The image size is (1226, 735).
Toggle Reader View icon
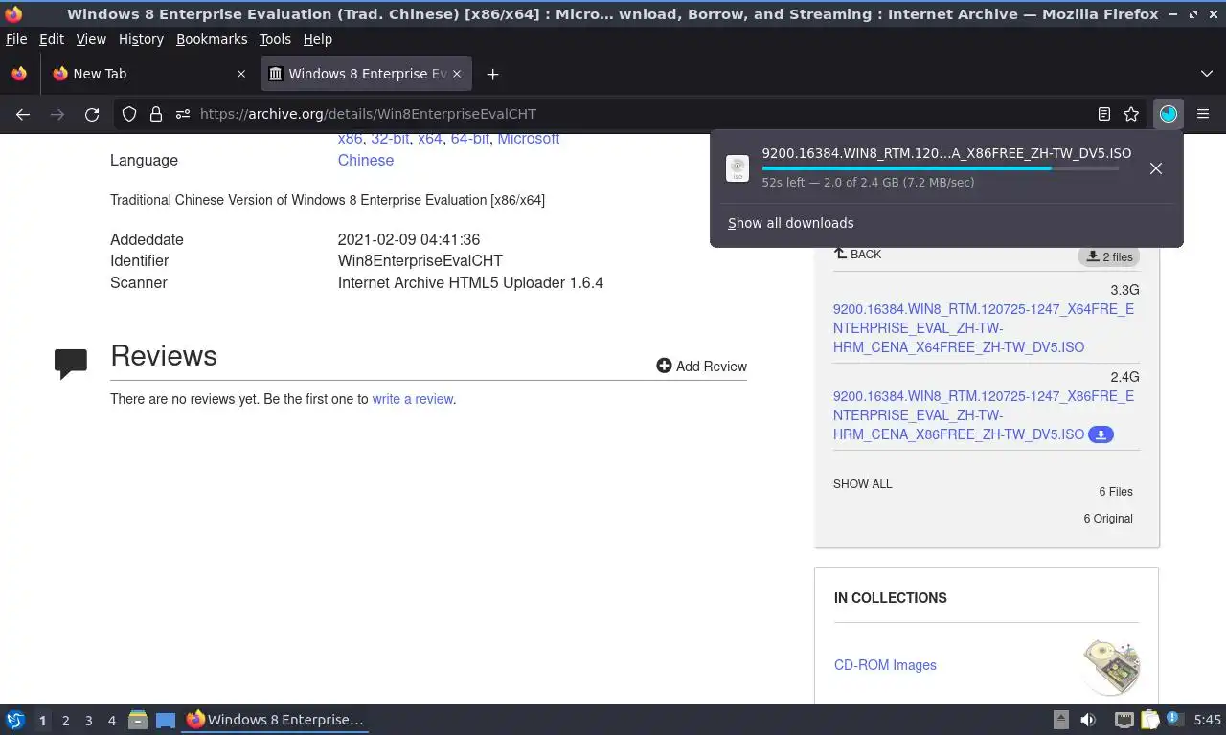pos(1104,114)
